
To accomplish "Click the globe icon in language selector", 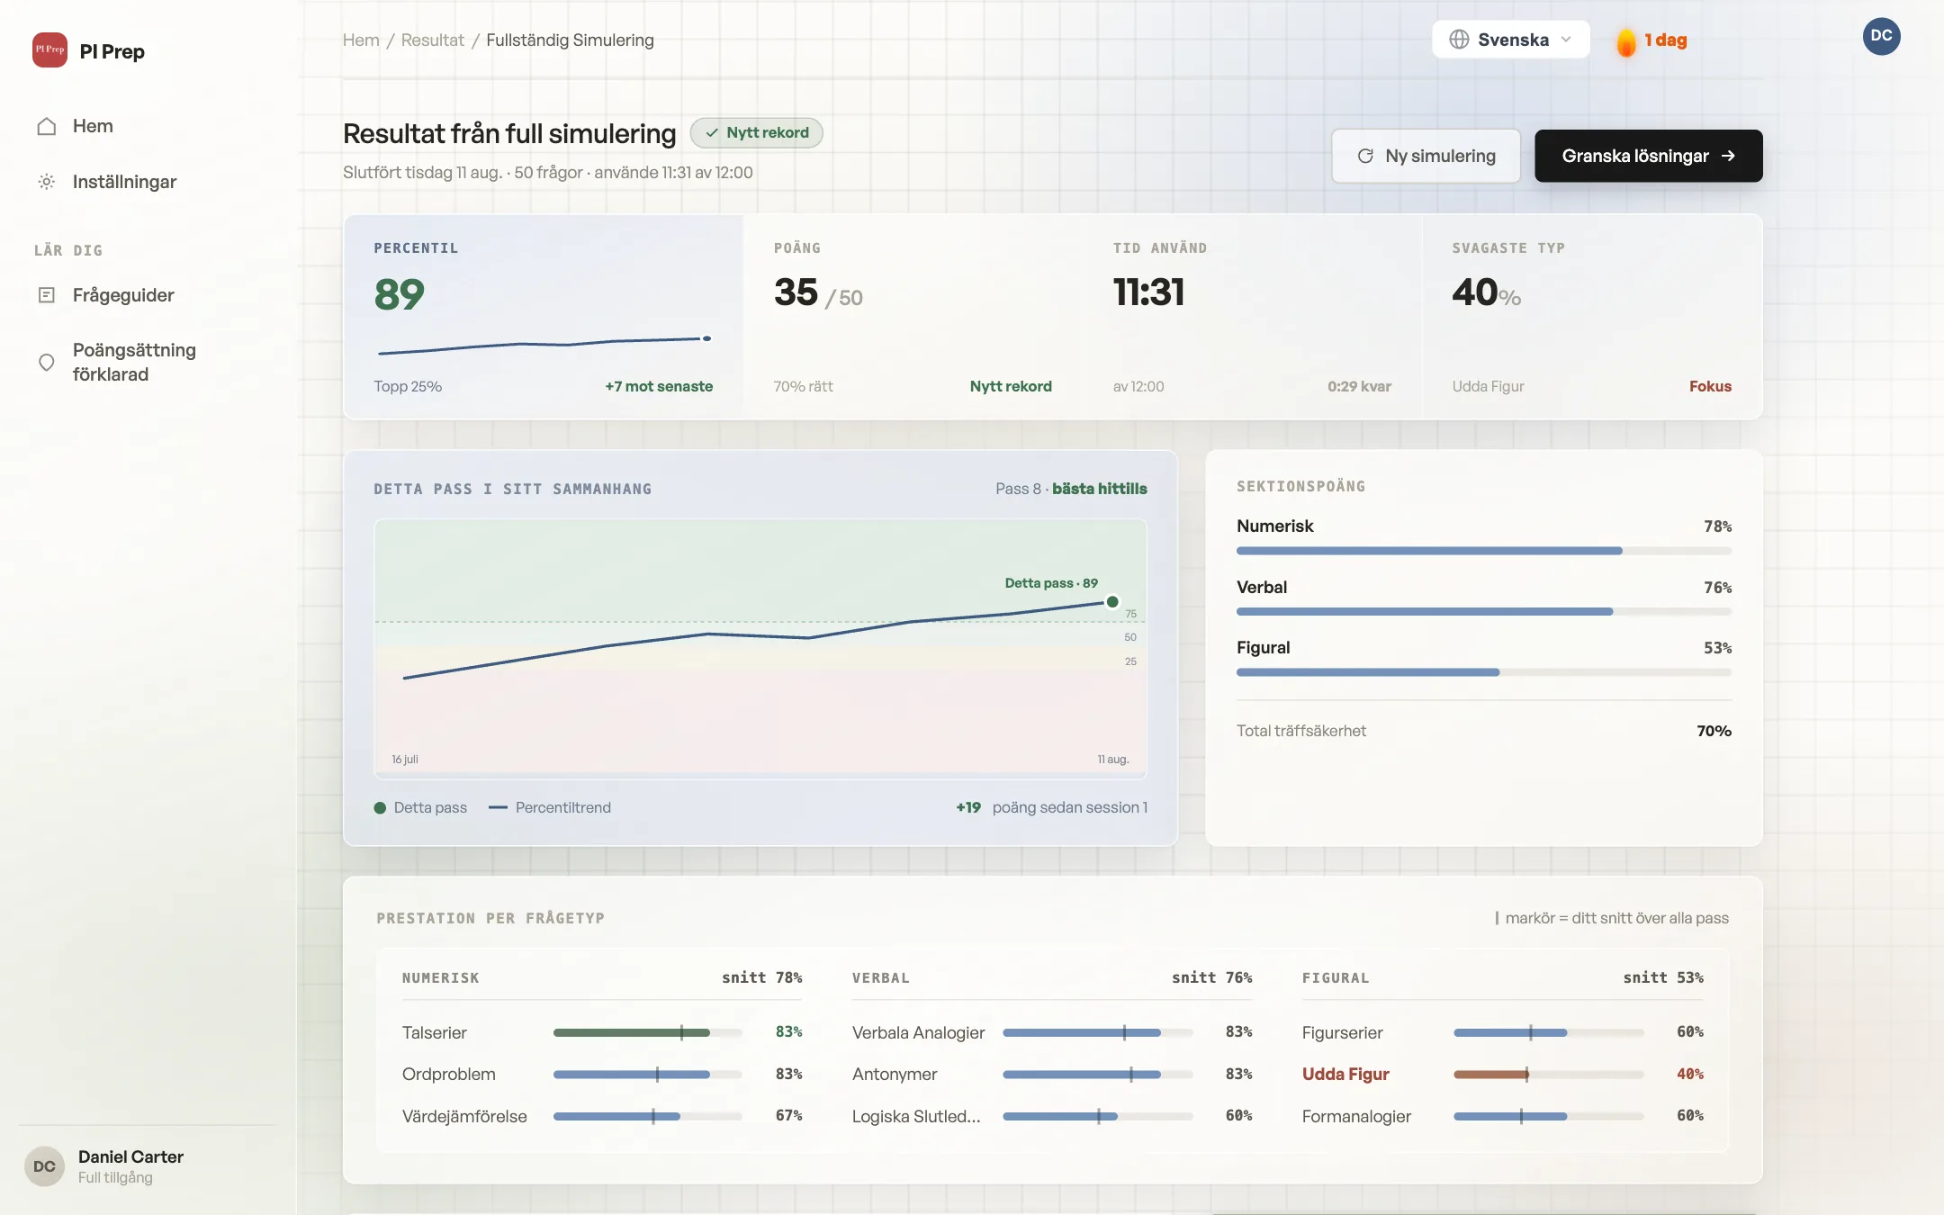I will (x=1459, y=40).
